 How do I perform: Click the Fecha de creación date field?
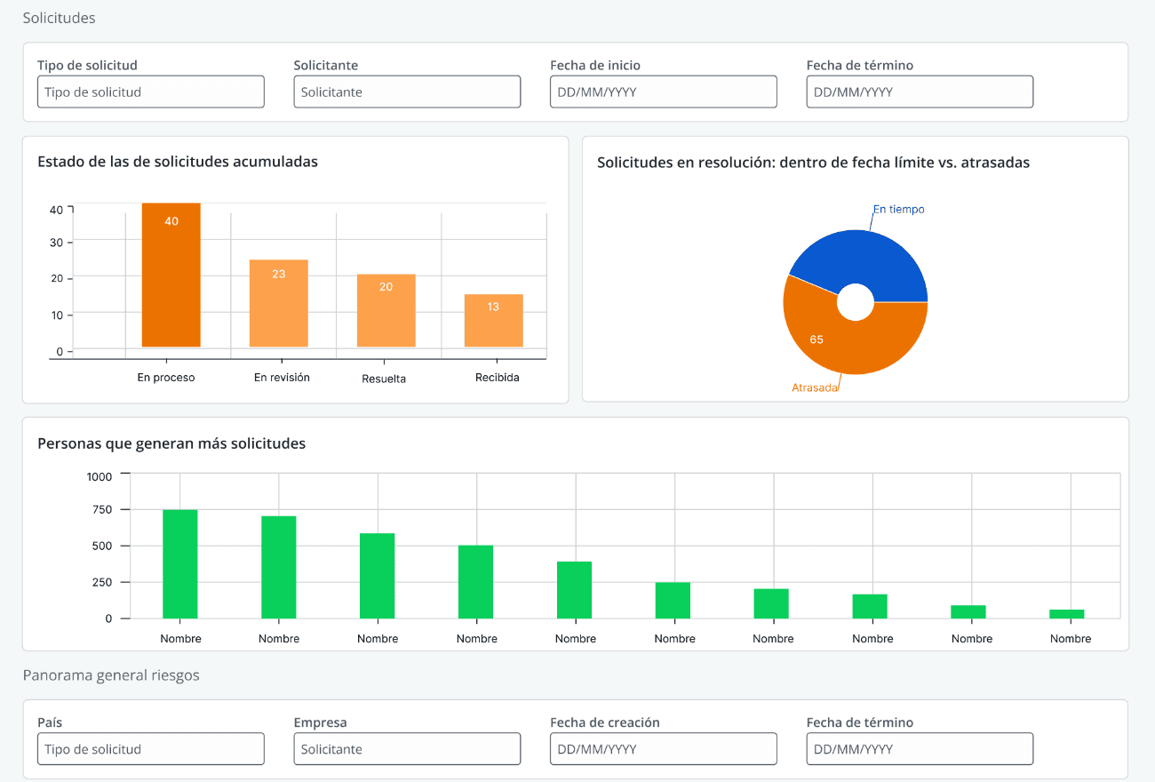[663, 749]
